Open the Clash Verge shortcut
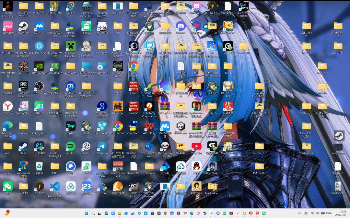This screenshot has height=218, width=350. point(196,7)
